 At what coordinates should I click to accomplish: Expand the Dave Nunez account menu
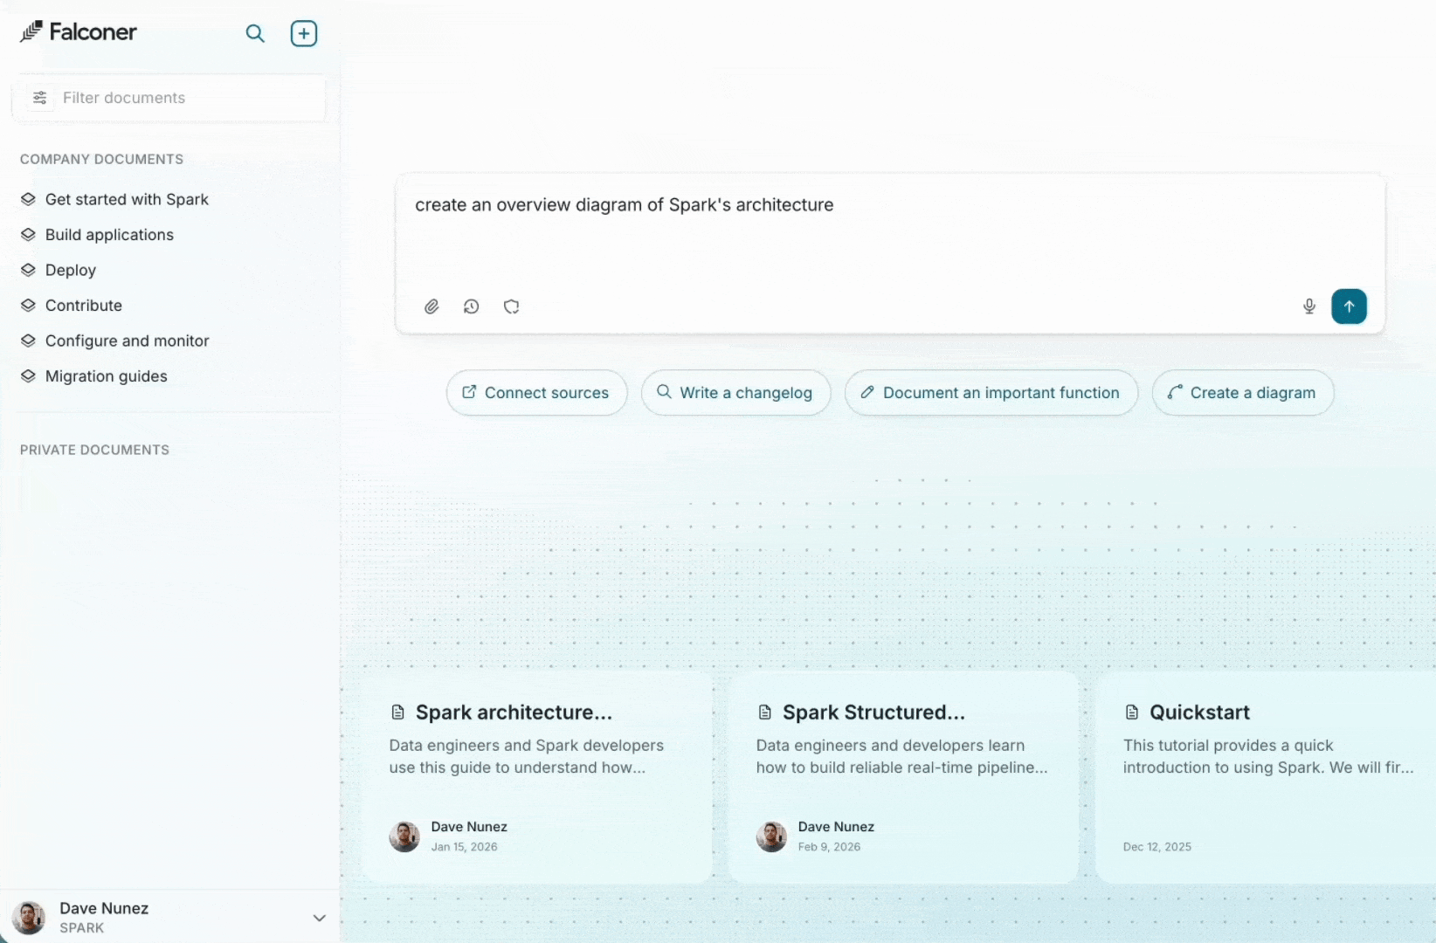pos(319,918)
